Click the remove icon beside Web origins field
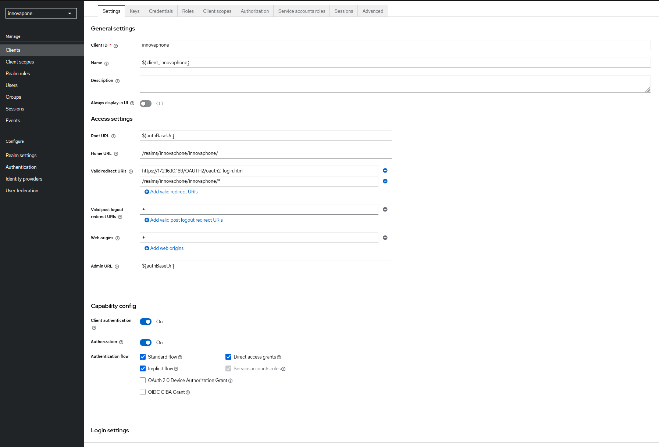Screen dimensions: 659x447 pyautogui.click(x=385, y=238)
